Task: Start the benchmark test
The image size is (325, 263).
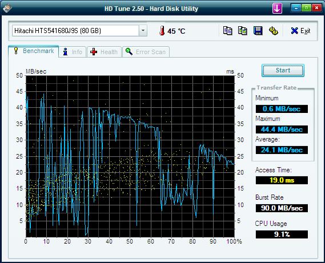Action: (283, 70)
